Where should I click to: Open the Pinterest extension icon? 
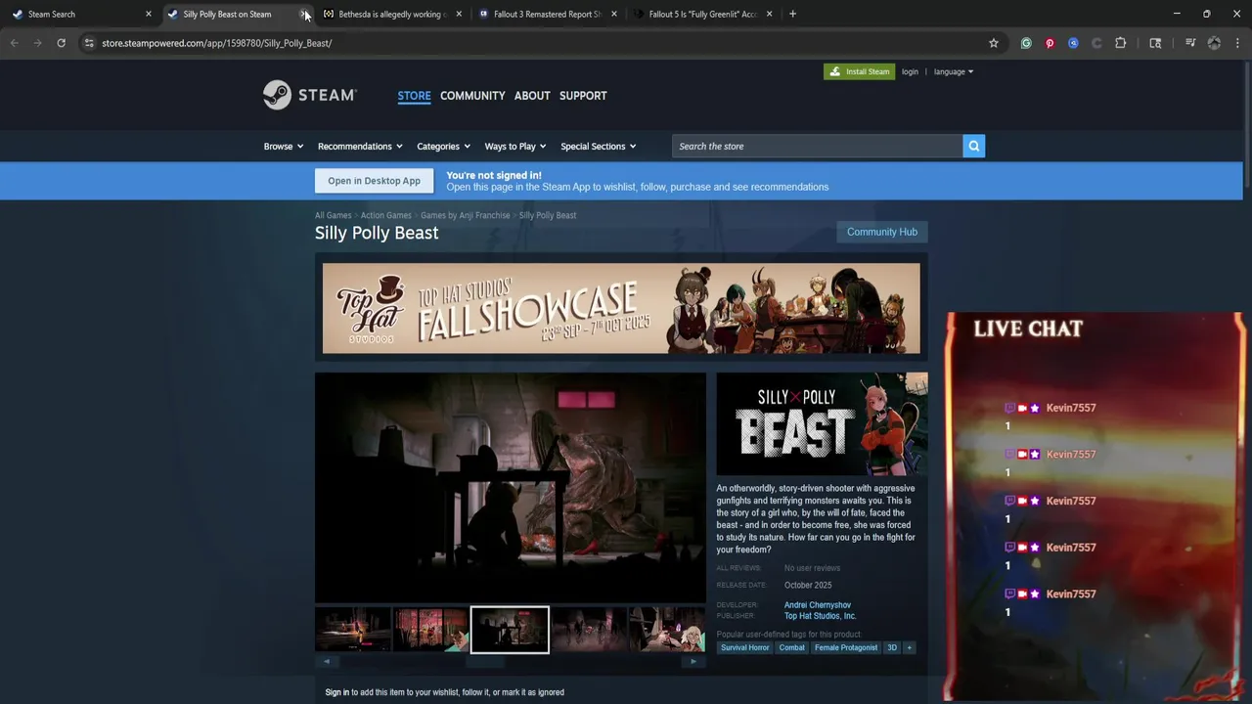click(1050, 43)
